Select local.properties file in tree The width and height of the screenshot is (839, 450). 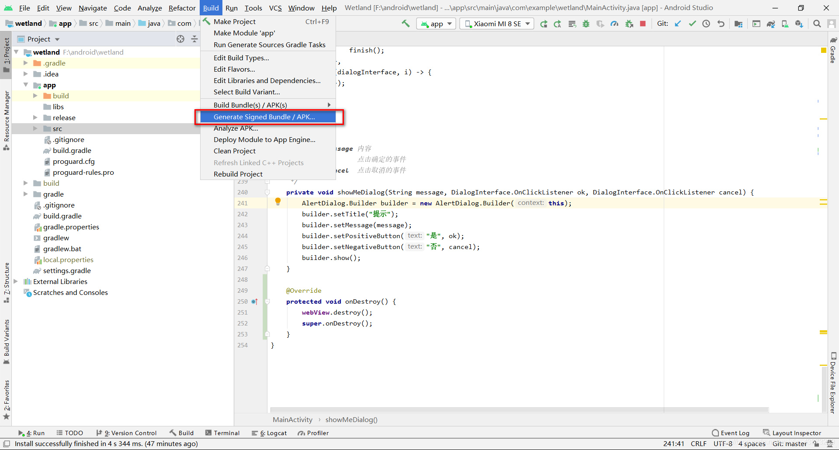point(68,260)
